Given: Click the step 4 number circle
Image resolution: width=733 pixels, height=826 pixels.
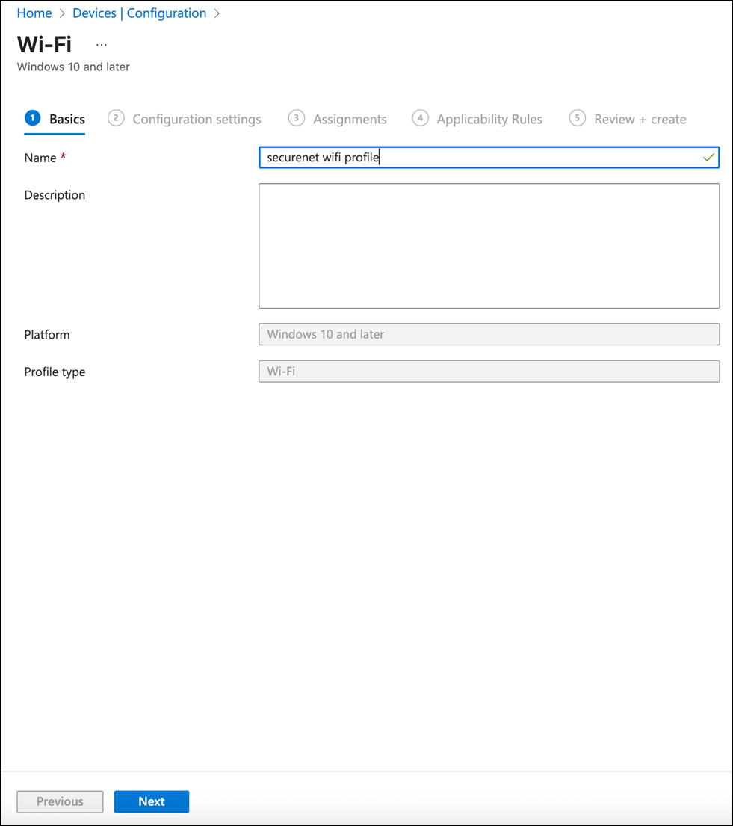Looking at the screenshot, I should pyautogui.click(x=421, y=118).
